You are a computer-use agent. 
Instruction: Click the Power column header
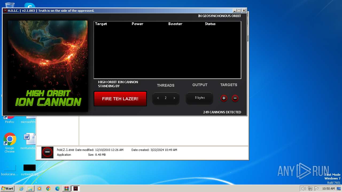point(137,24)
